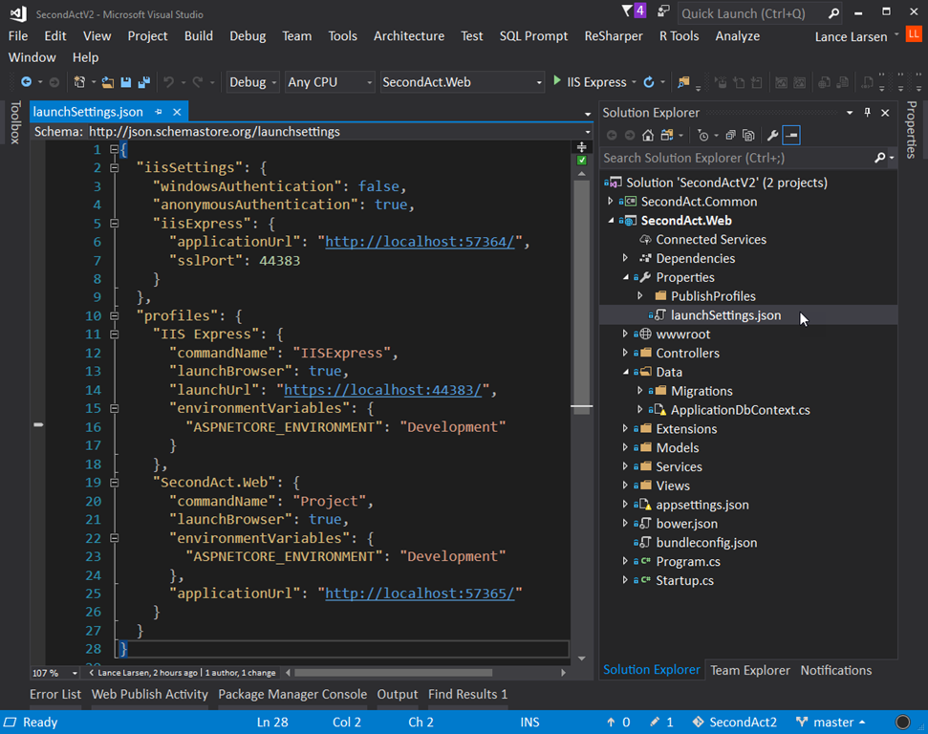
Task: Open the Any CPU platform dropdown
Action: [329, 82]
